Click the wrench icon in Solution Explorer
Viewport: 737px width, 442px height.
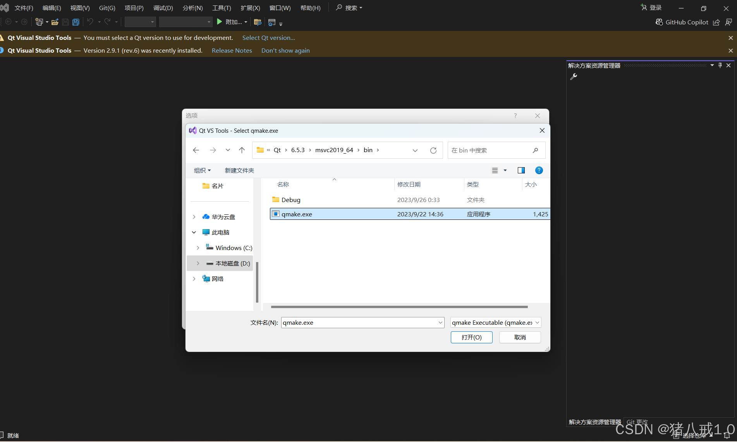(574, 77)
